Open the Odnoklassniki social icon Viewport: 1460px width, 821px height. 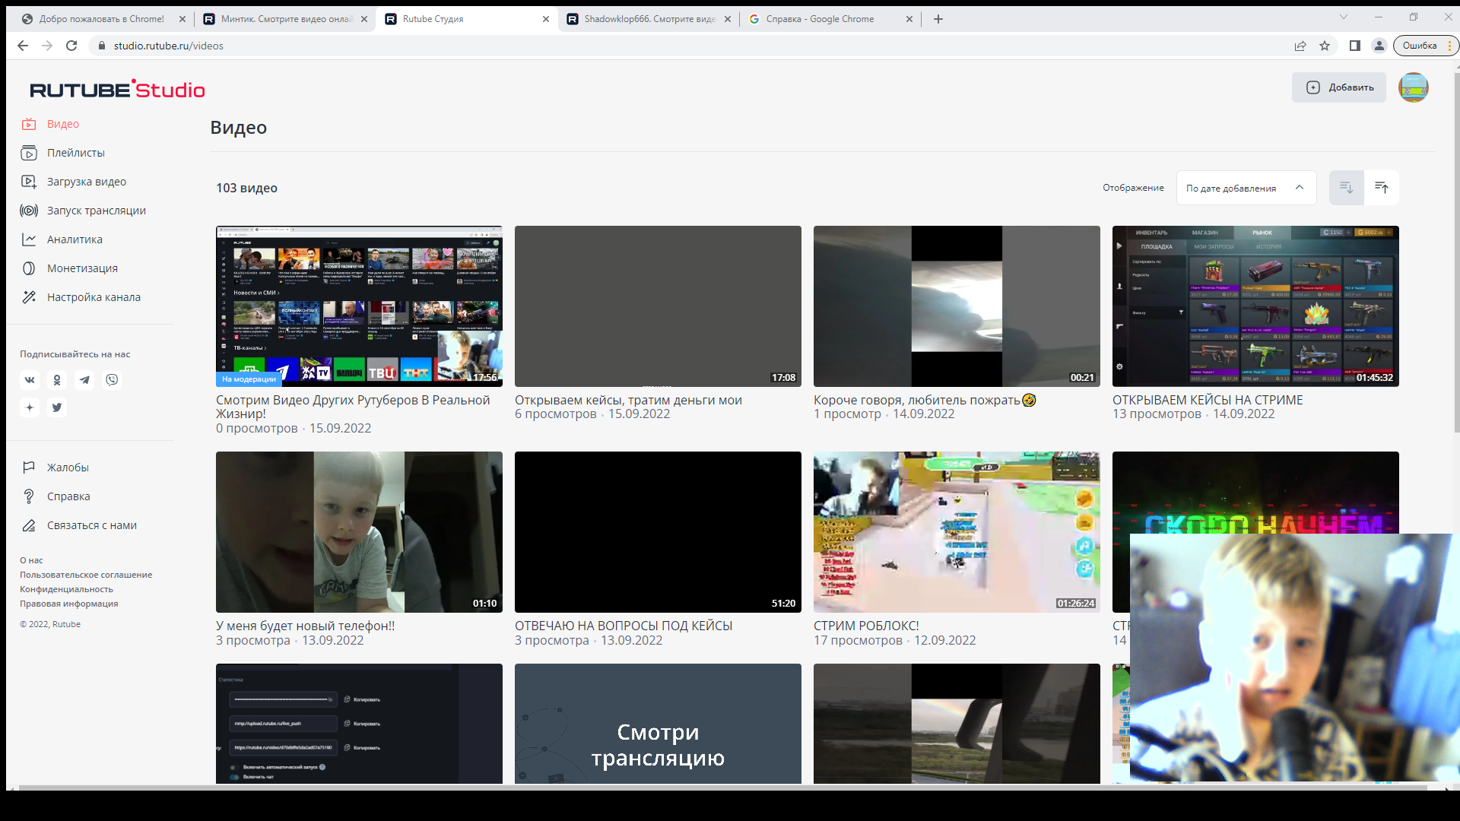pyautogui.click(x=57, y=380)
